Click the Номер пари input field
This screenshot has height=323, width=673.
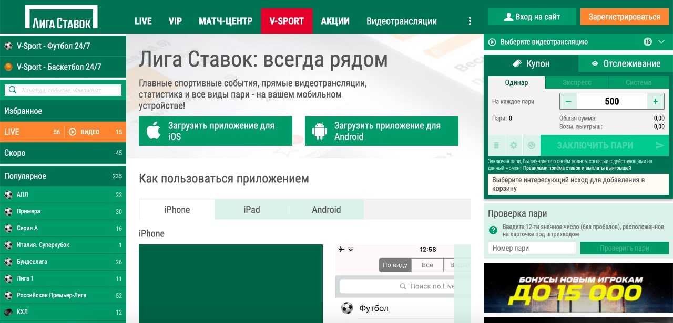[x=532, y=248]
